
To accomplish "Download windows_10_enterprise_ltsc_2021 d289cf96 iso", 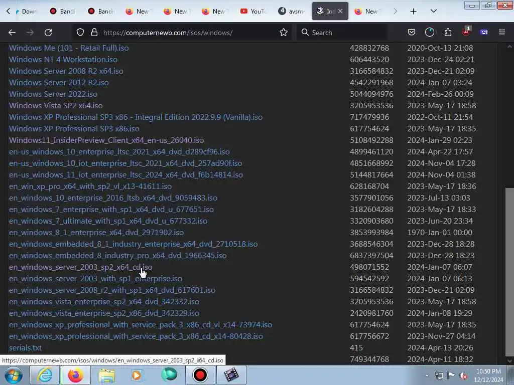I will [x=119, y=151].
